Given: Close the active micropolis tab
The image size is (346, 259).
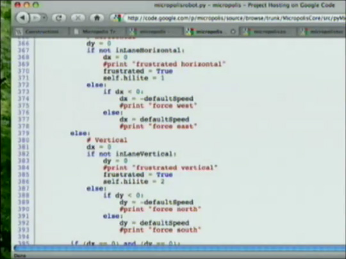Looking at the screenshot, I should coord(233,32).
